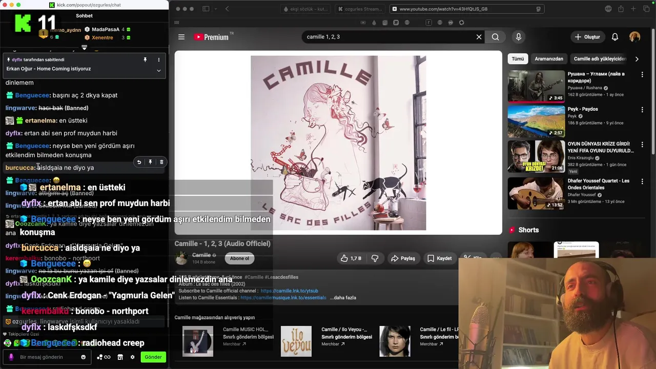656x369 pixels.
Task: Open the YouTube account avatar menu
Action: coord(634,37)
